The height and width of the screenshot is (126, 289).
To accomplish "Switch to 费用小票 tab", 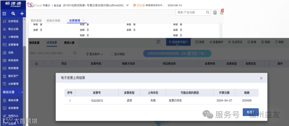I will pyautogui.click(x=69, y=43).
